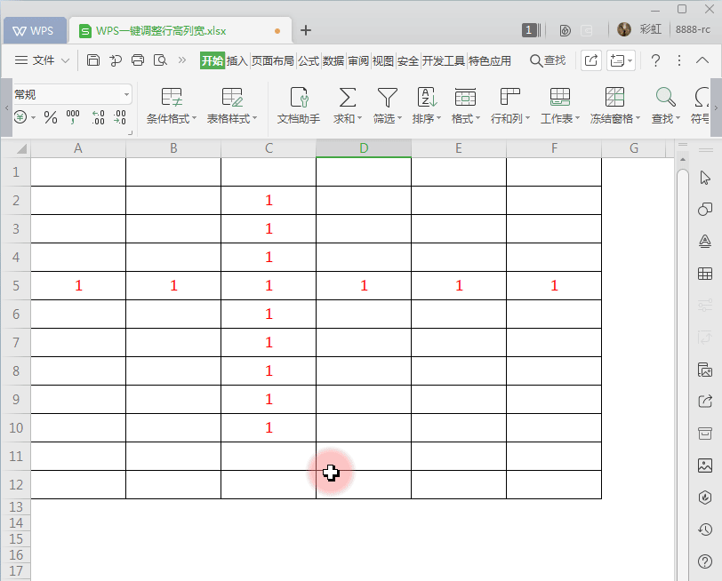Click the table grid icon in sidebar
Screen dimensions: 722x581
tap(705, 274)
